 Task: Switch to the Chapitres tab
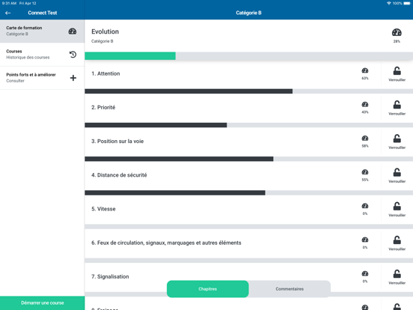click(207, 289)
